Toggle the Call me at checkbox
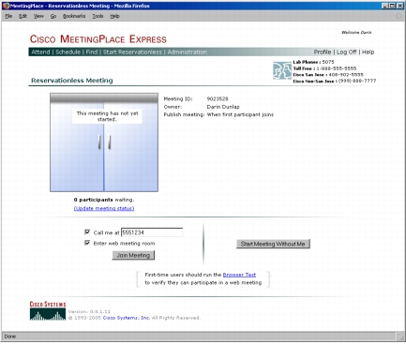This screenshot has width=406, height=344. tap(87, 232)
